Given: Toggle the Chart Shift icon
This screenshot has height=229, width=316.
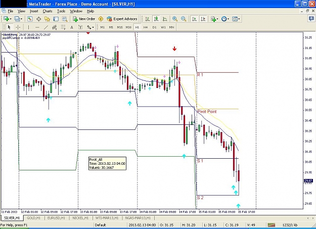Looking at the screenshot, I should [203, 19].
